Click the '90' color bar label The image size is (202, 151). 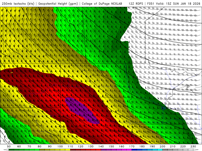(x=50, y=146)
